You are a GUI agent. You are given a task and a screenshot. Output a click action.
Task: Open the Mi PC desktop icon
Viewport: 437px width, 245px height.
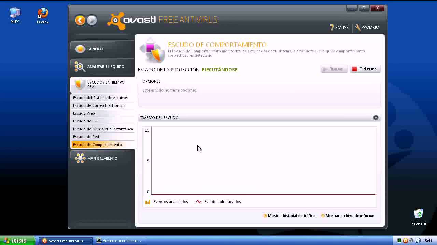(x=15, y=16)
